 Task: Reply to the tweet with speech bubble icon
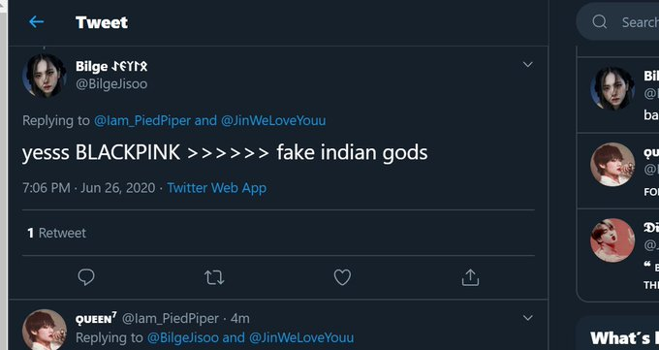86,277
